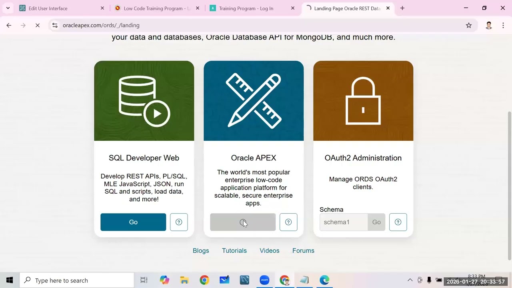Screen dimensions: 512x288
Task: Click the OAuth2 Administration padlock image
Action: (x=363, y=101)
